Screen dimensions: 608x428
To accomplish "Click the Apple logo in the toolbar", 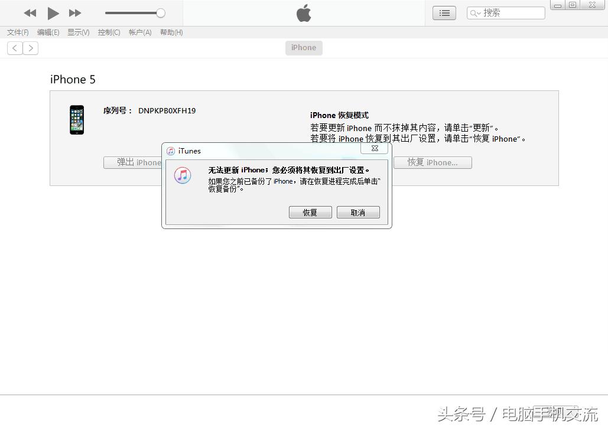I will (x=303, y=12).
